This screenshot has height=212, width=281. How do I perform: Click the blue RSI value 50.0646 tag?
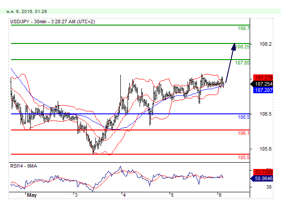click(263, 178)
